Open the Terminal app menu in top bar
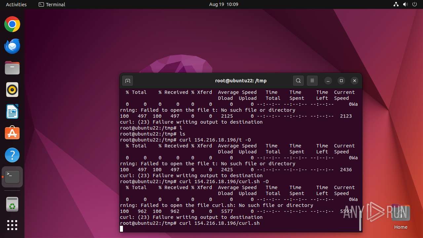This screenshot has height=238, width=423. coord(52,4)
